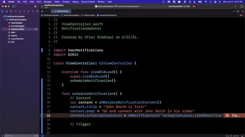245x137 pixels.
Task: Go forward in editor history
Action: click(x=49, y=11)
